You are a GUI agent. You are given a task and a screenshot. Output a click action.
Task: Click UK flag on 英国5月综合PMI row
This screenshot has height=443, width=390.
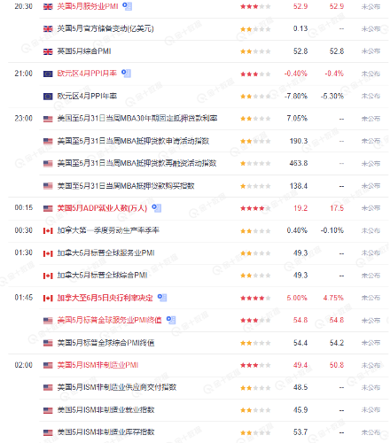click(48, 51)
